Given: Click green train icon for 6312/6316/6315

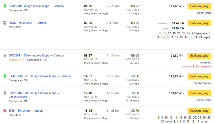Looking at the screenshot, I should (4, 93).
